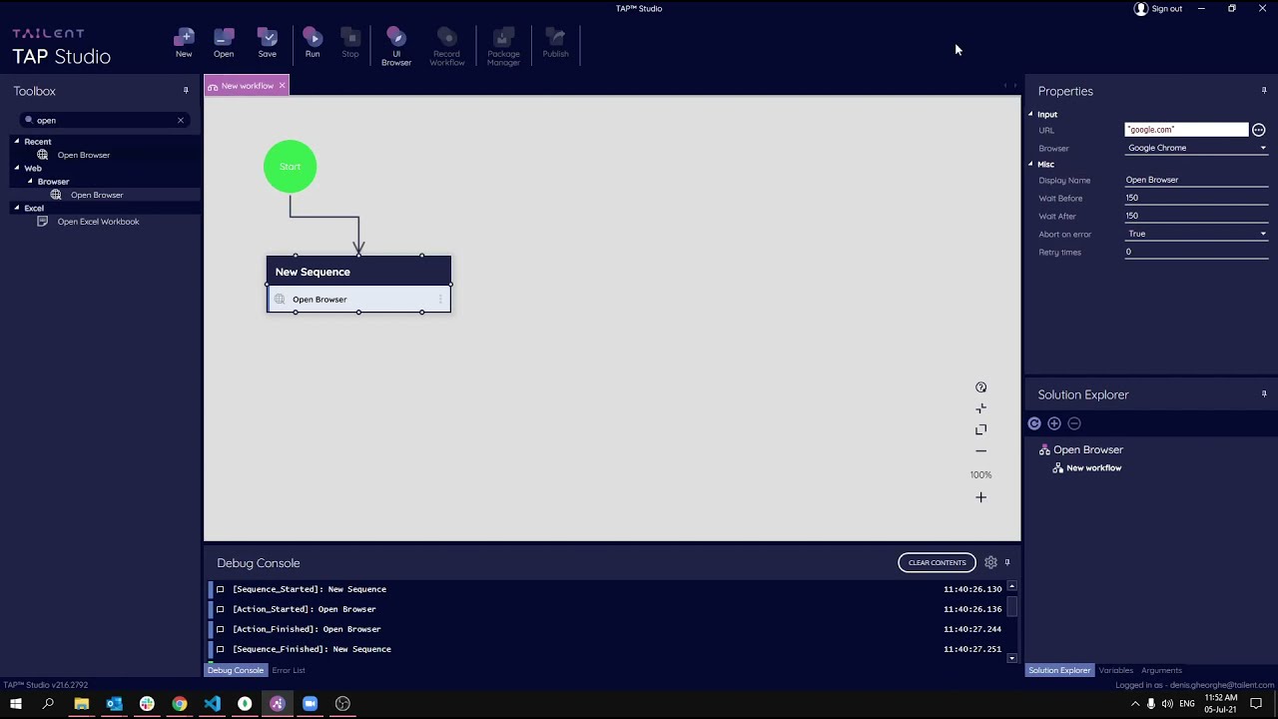Toggle checkbox for Sequence_Started log entry
Viewport: 1278px width, 719px height.
click(221, 589)
